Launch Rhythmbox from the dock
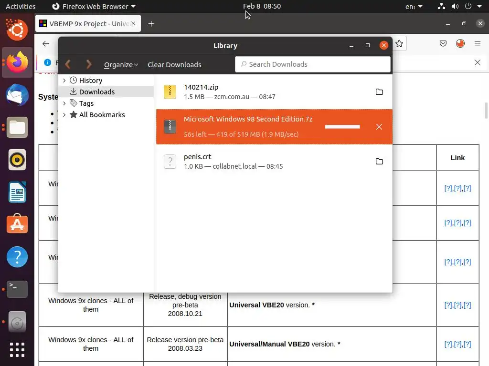Viewport: 489px width, 366px height. coord(17,160)
